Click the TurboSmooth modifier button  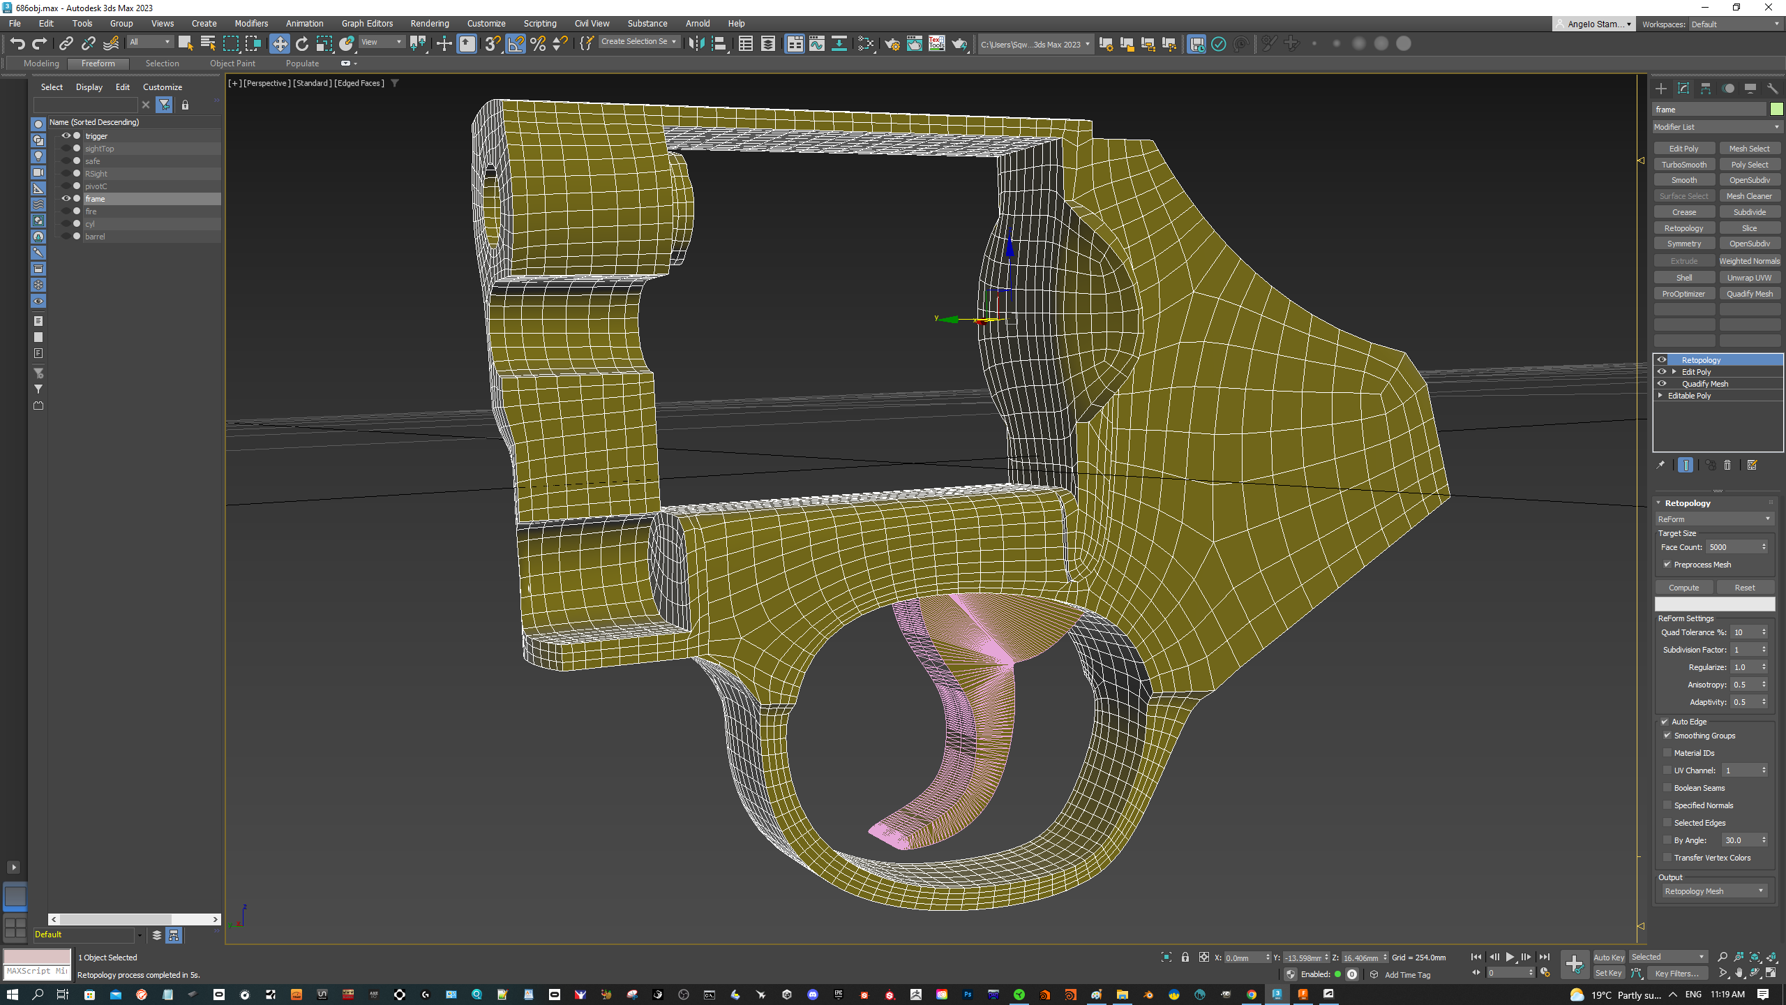[1683, 165]
